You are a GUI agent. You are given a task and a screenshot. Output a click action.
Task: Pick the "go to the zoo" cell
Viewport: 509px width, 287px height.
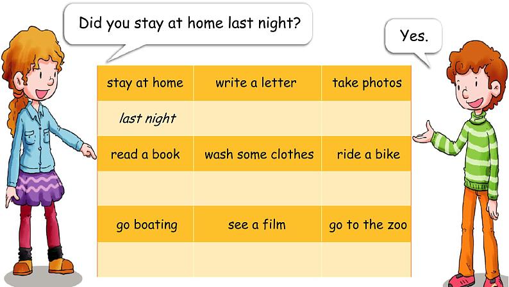point(367,225)
